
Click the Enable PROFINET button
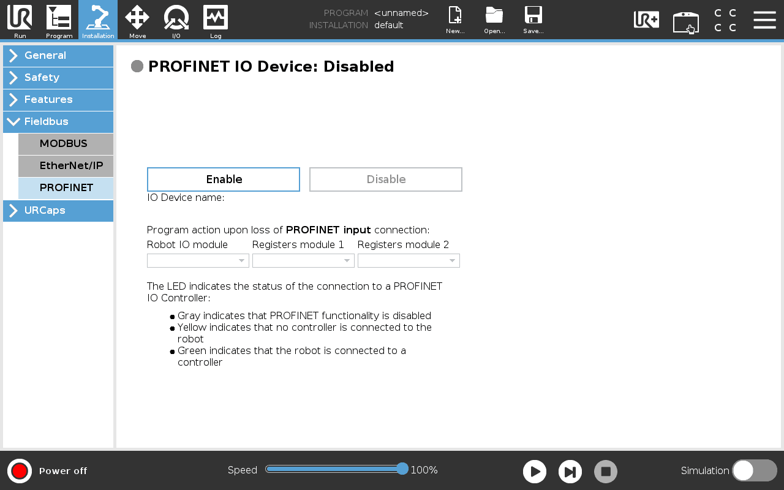click(x=224, y=179)
